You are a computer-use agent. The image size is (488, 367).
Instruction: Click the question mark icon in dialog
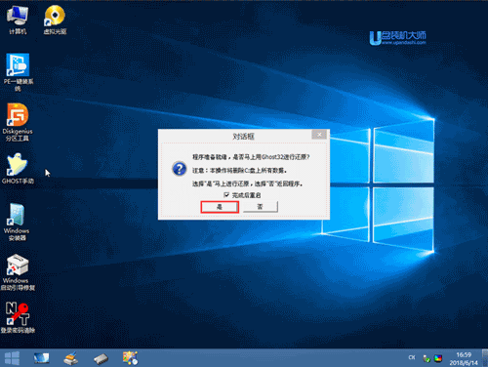[x=180, y=169]
